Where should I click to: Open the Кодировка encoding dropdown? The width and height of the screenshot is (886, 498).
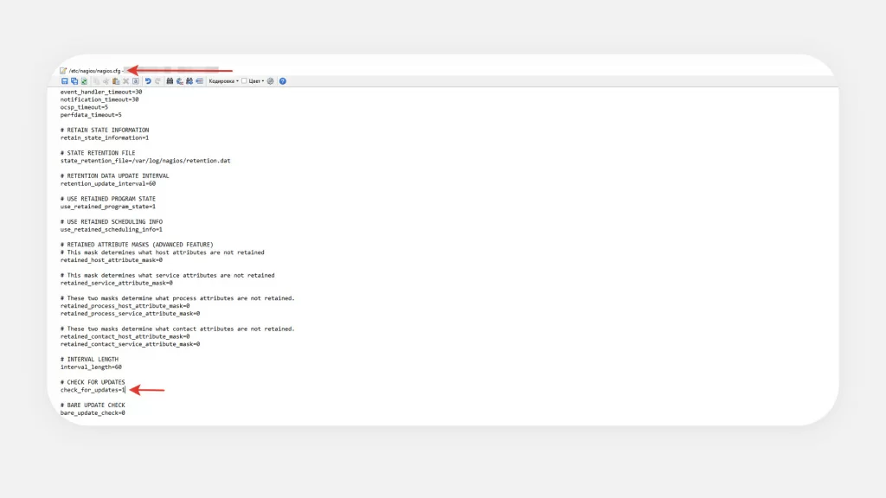pyautogui.click(x=223, y=80)
